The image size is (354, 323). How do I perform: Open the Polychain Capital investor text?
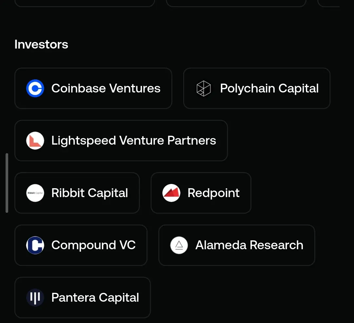point(269,88)
